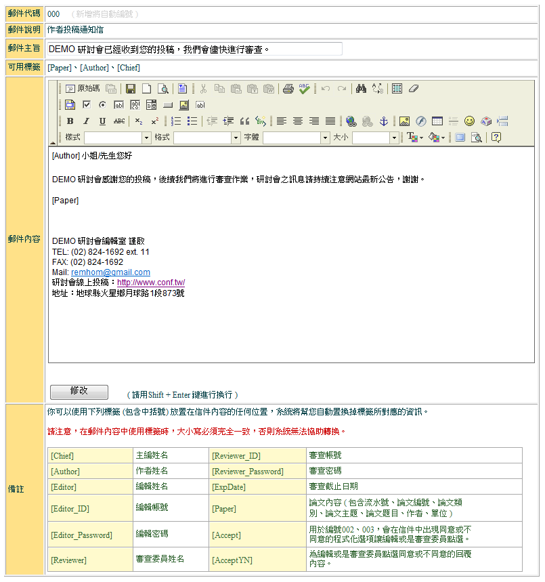Collapse the editor toolbar with arrow
545x582 pixels.
coord(53,142)
